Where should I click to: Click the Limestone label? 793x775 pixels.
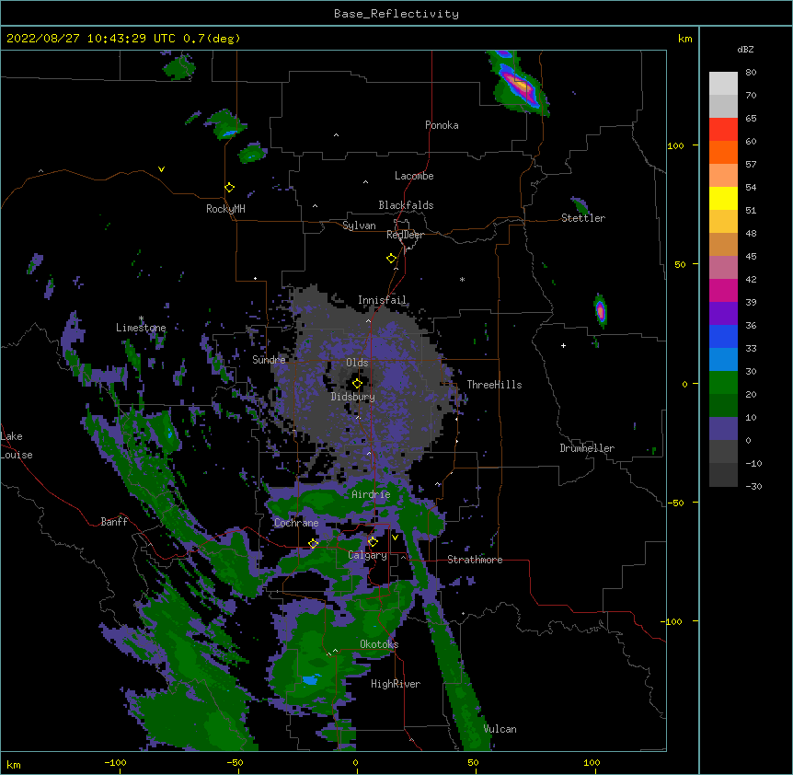[141, 328]
